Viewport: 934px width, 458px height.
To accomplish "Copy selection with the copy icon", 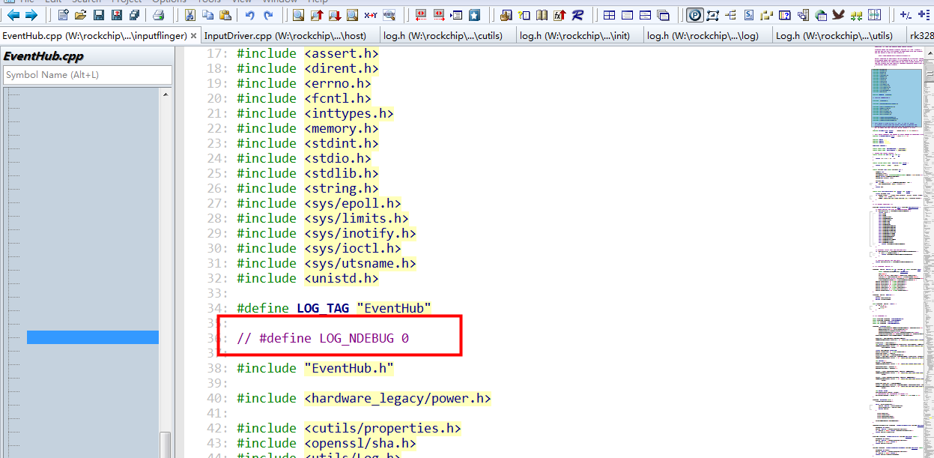I will pos(207,15).
